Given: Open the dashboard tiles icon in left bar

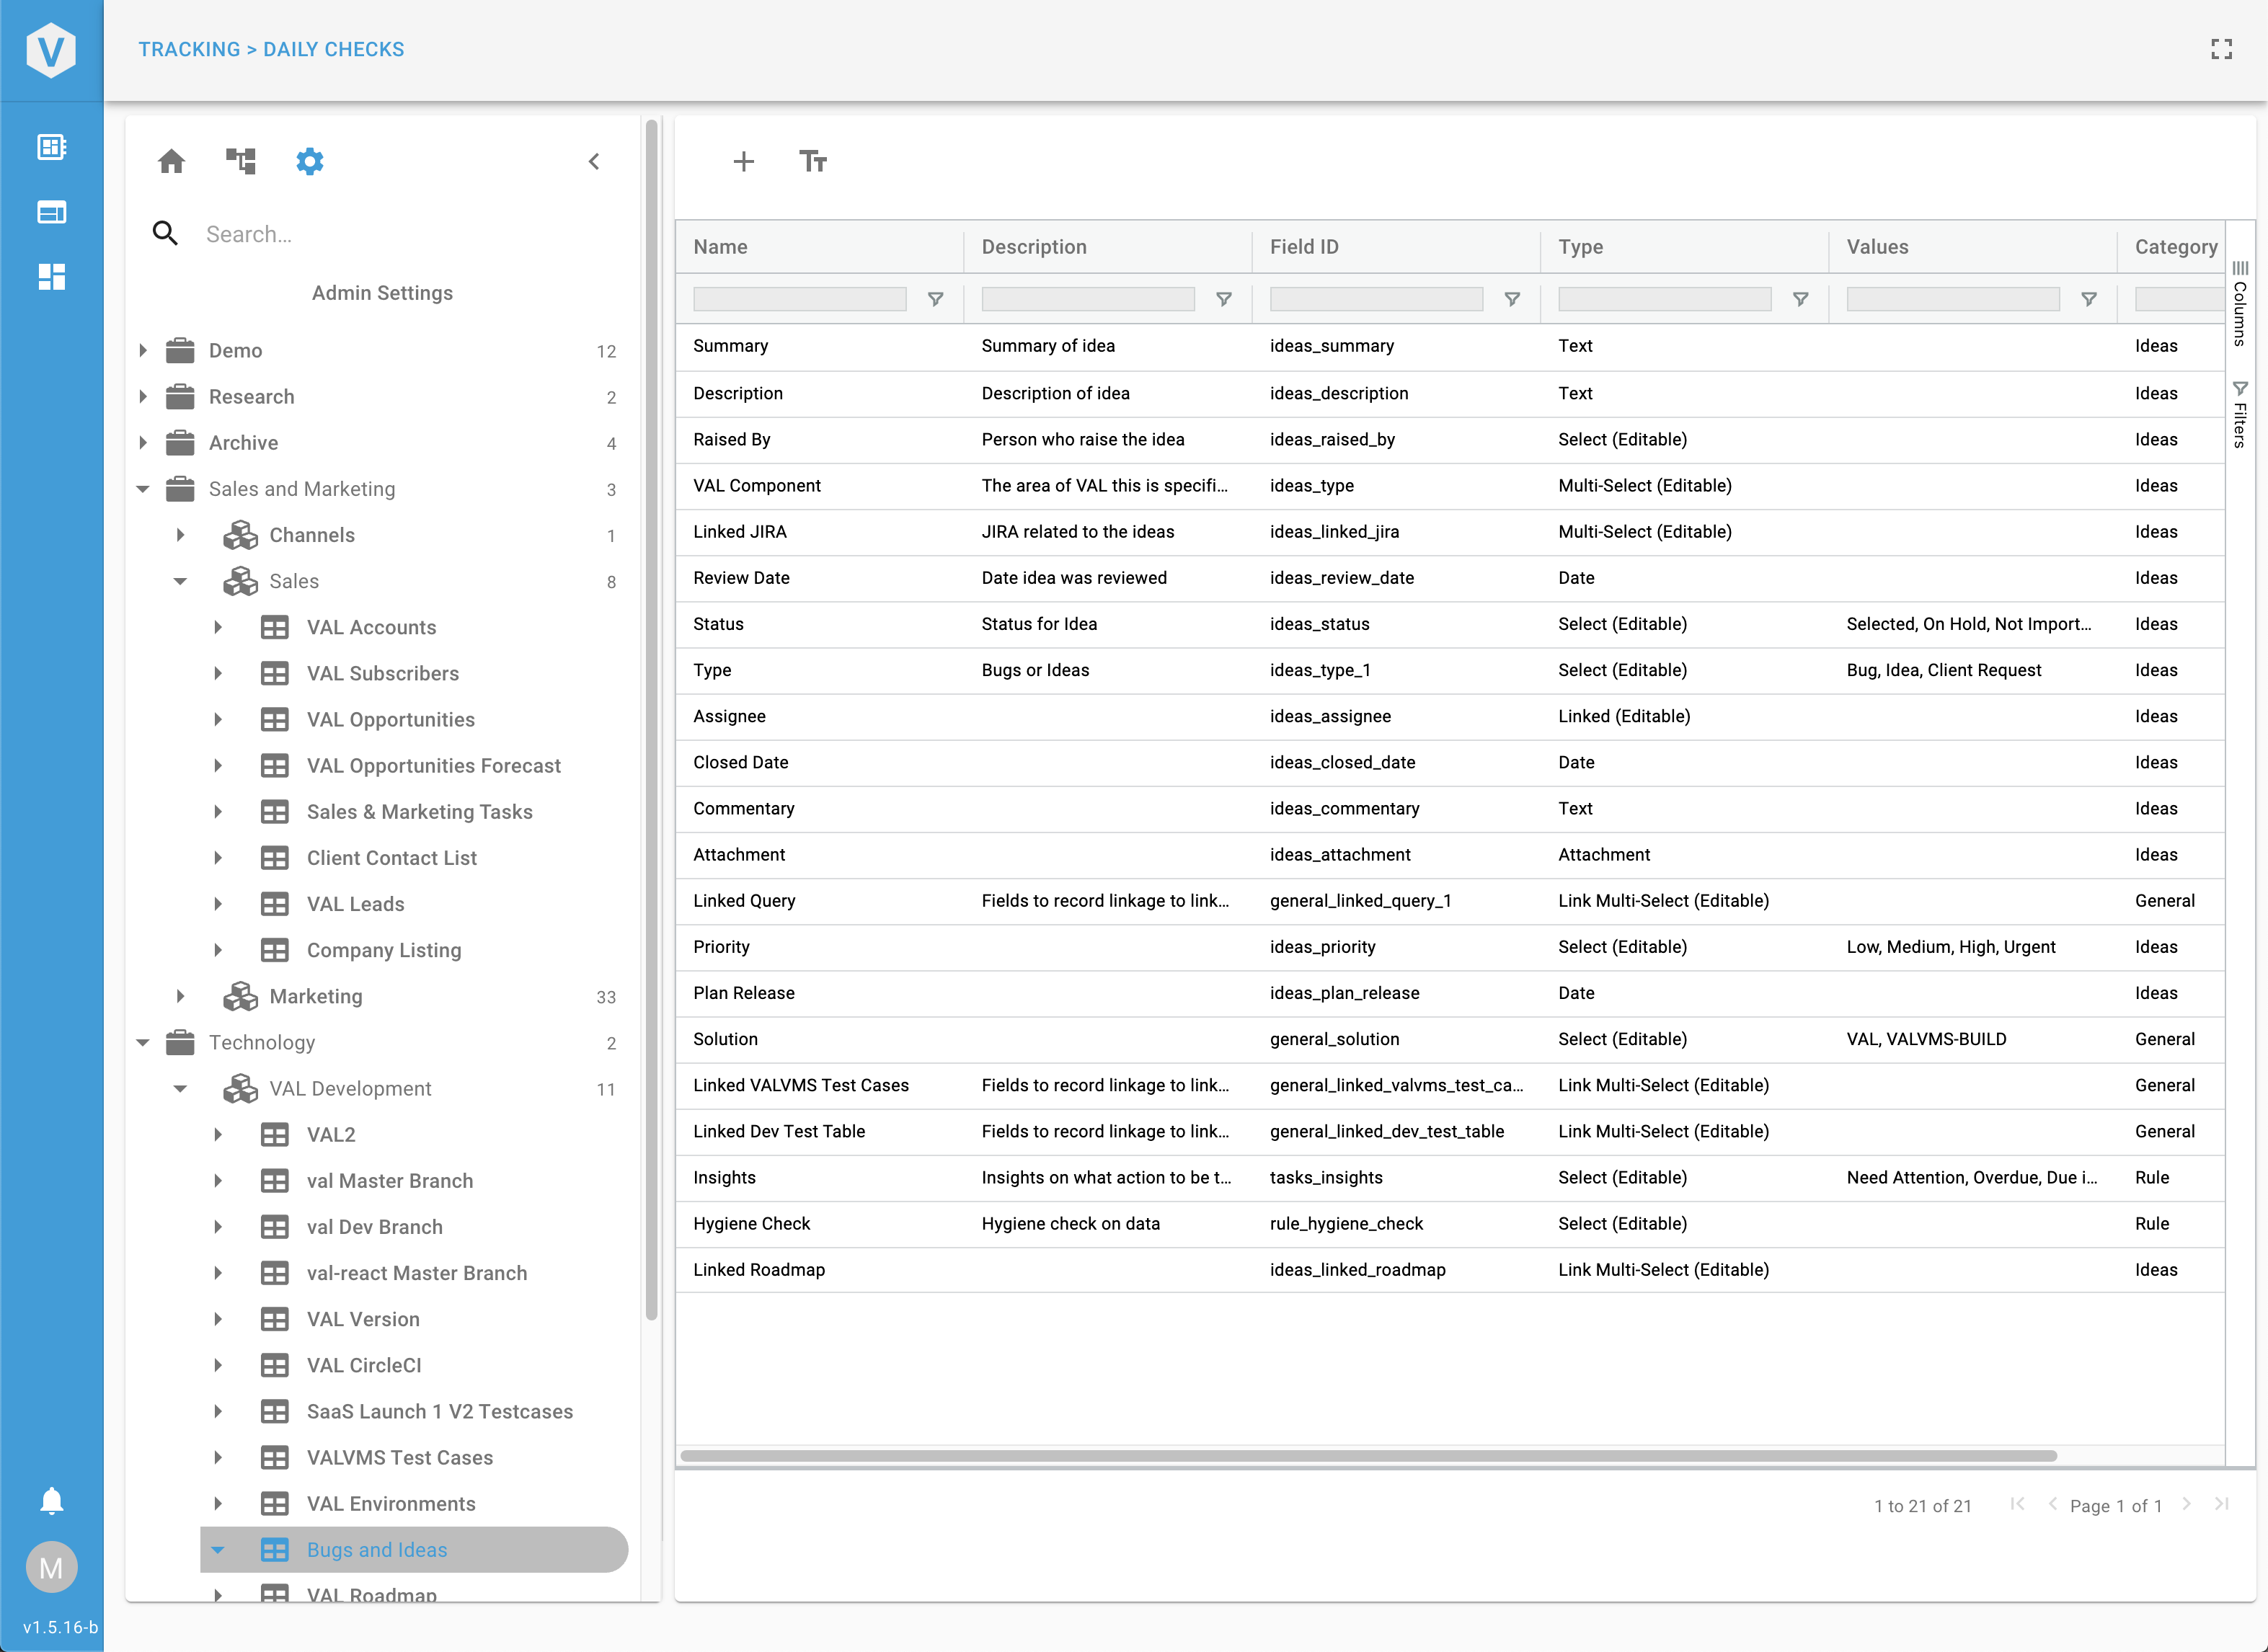Looking at the screenshot, I should (x=51, y=277).
